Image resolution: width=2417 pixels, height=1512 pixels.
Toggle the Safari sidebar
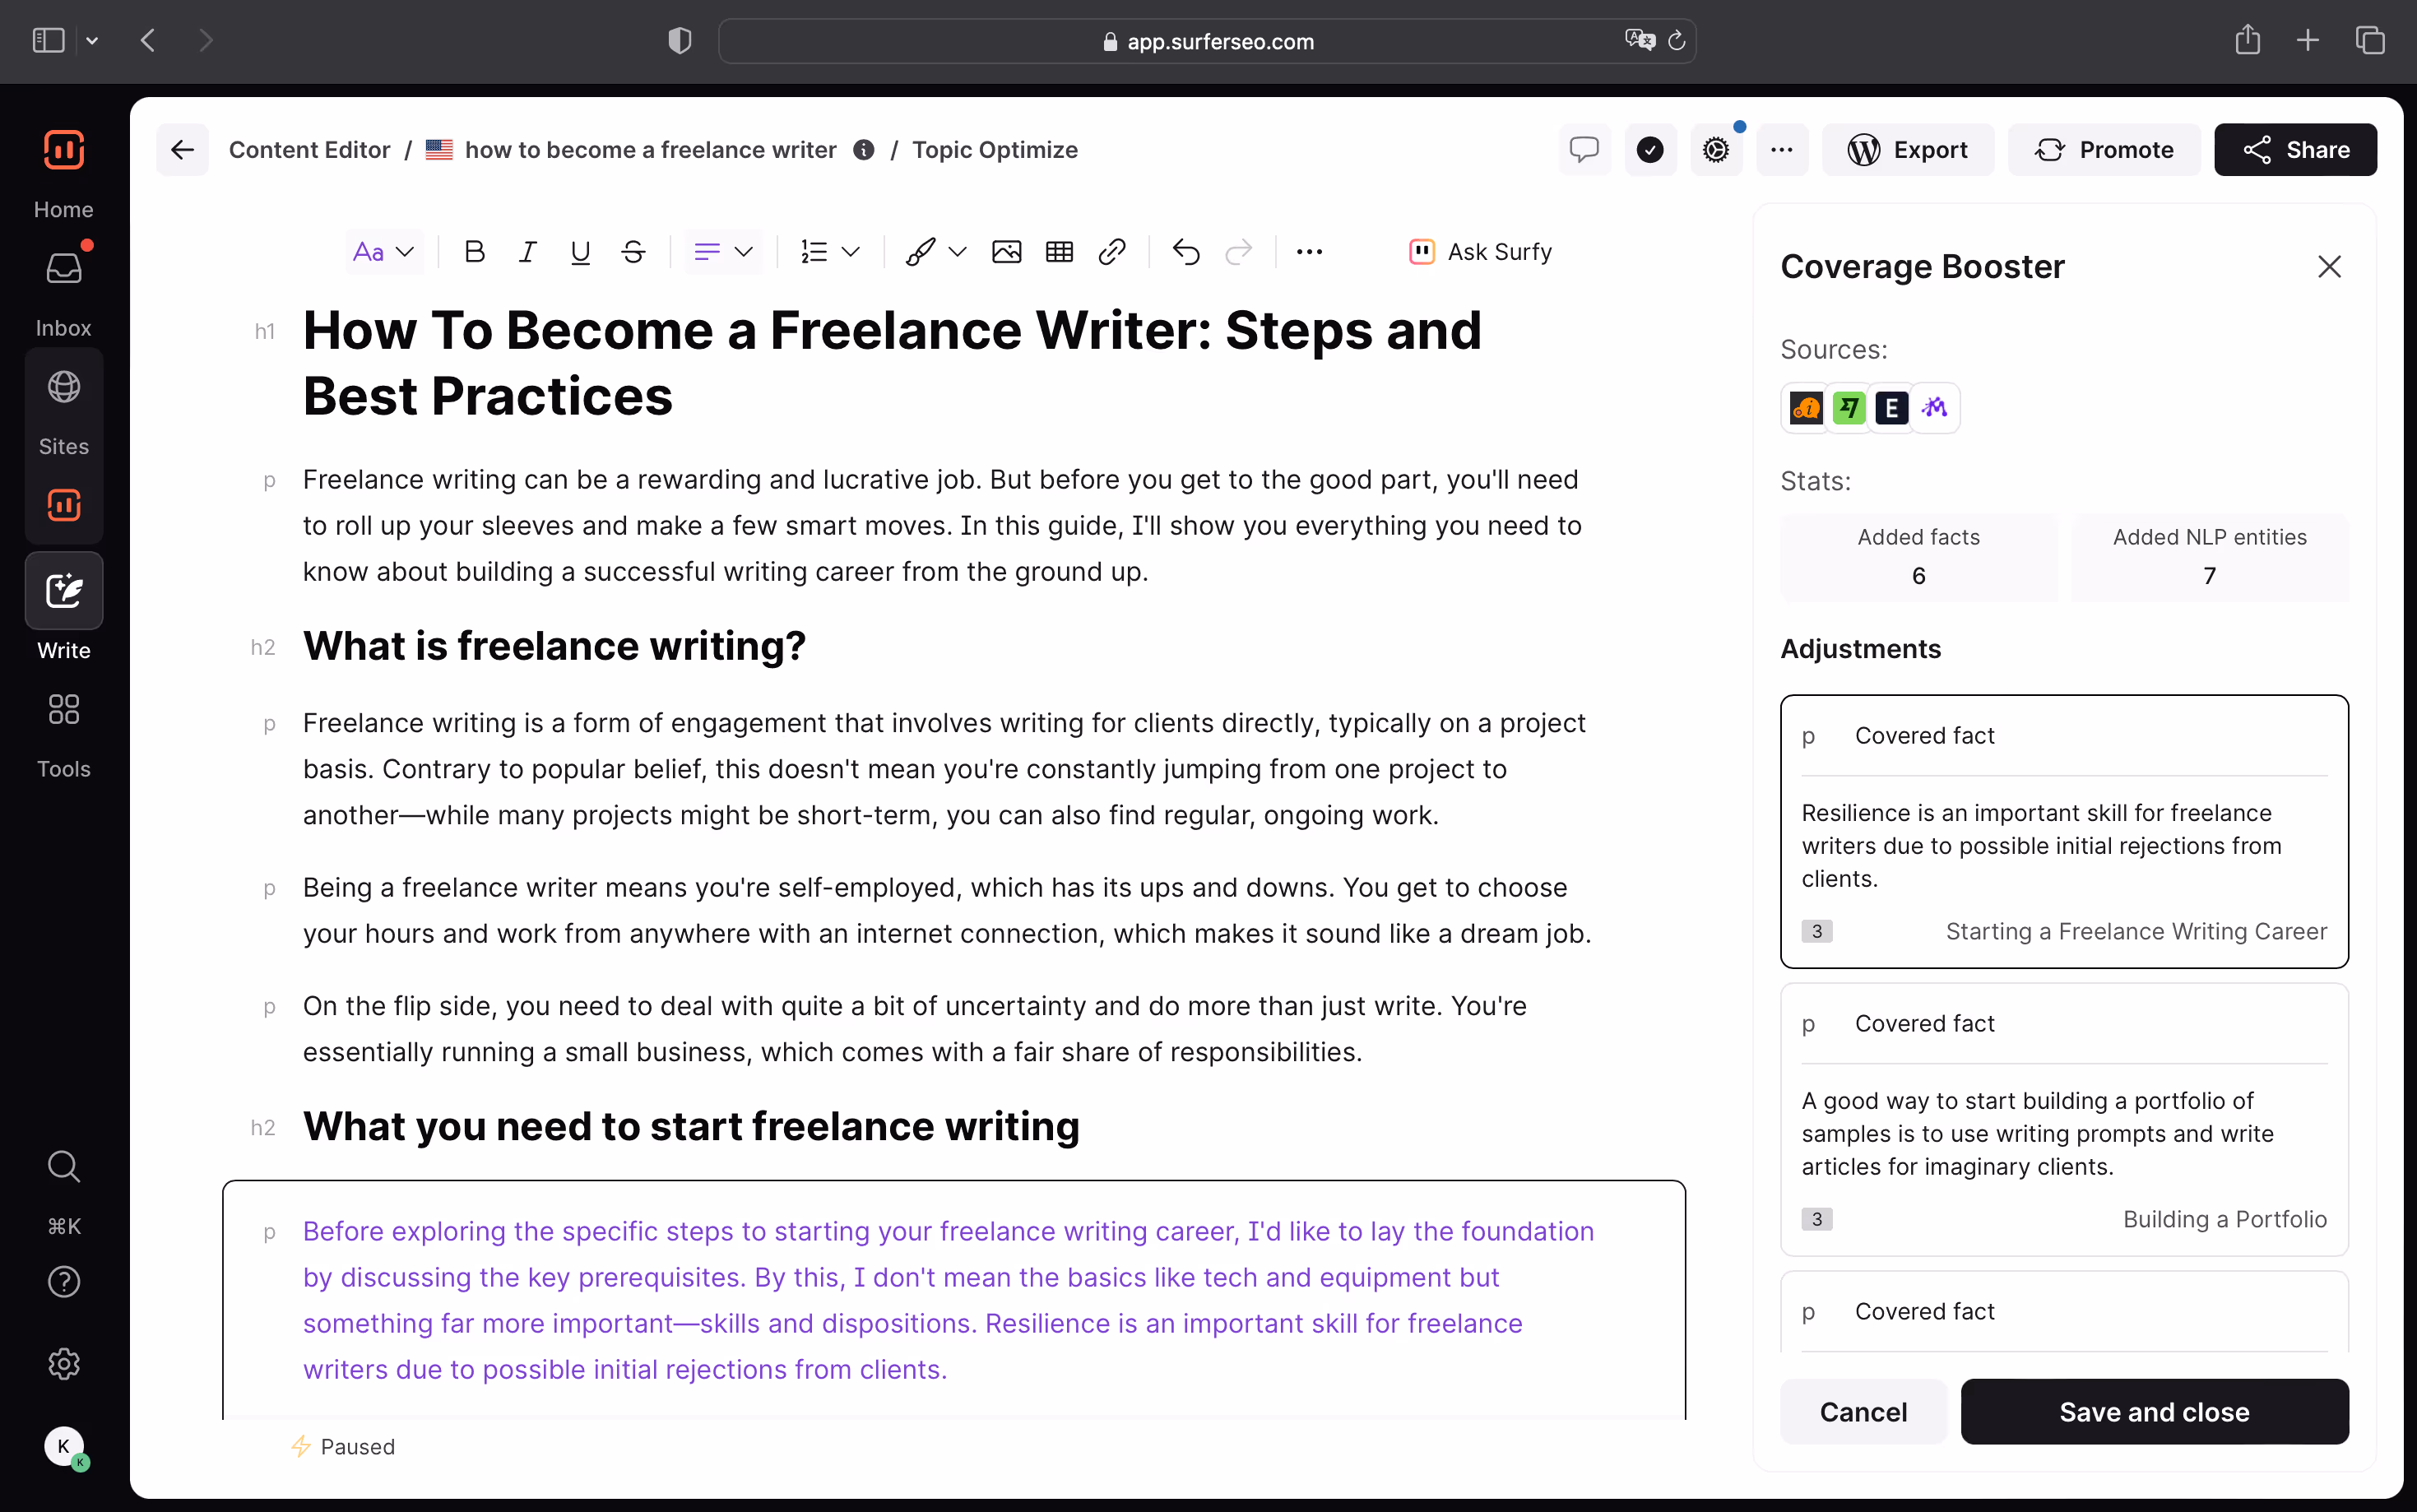point(48,41)
